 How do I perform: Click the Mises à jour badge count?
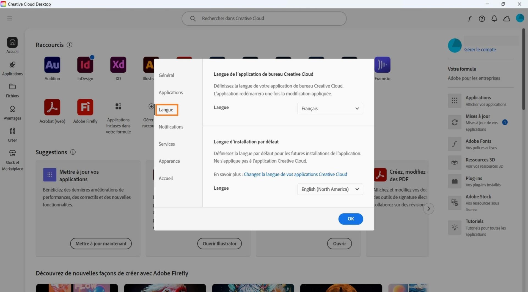(505, 122)
